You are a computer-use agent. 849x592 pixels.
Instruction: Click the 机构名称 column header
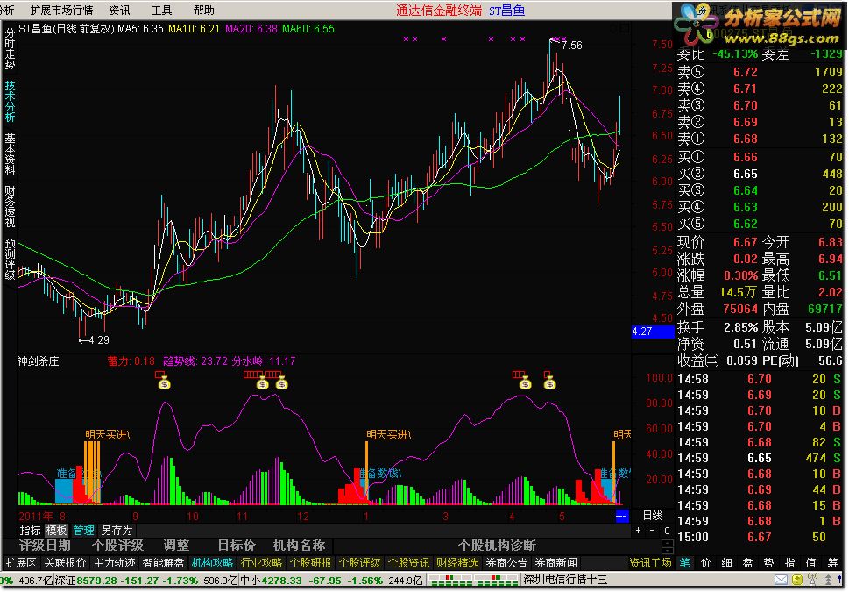[x=300, y=546]
